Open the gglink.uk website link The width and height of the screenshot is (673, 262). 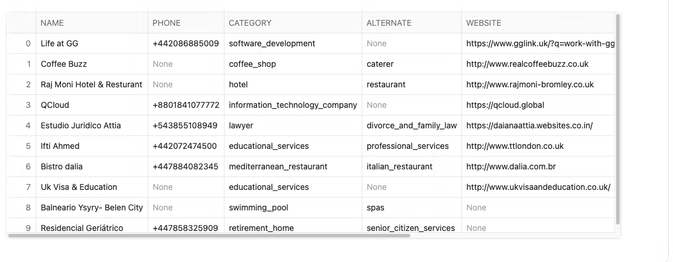click(540, 43)
